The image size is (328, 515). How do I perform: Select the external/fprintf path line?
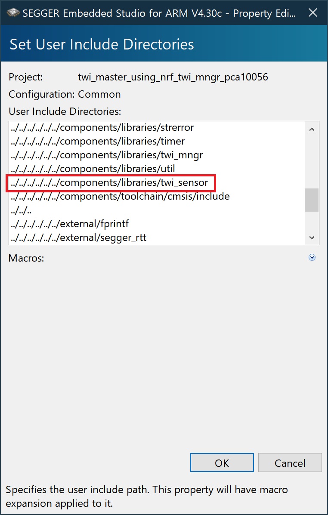69,224
